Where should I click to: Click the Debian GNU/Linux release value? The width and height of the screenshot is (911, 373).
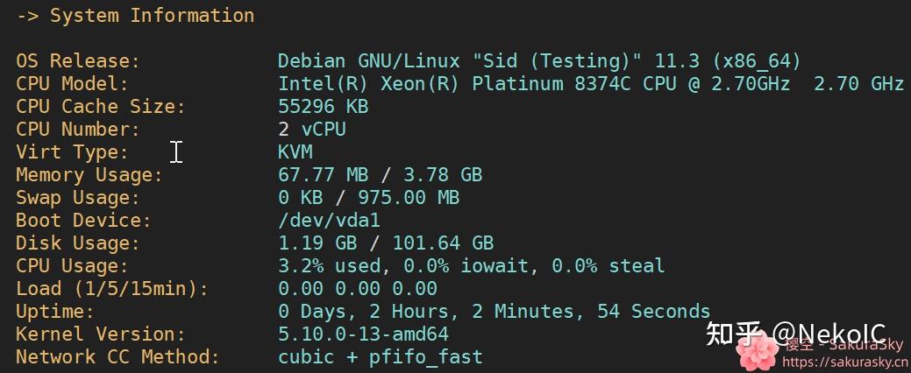point(539,61)
